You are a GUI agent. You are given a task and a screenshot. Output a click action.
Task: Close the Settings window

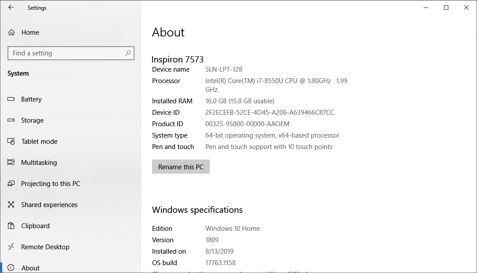coord(466,7)
